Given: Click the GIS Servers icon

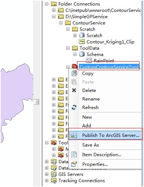Looking at the screenshot, I should tap(54, 174).
